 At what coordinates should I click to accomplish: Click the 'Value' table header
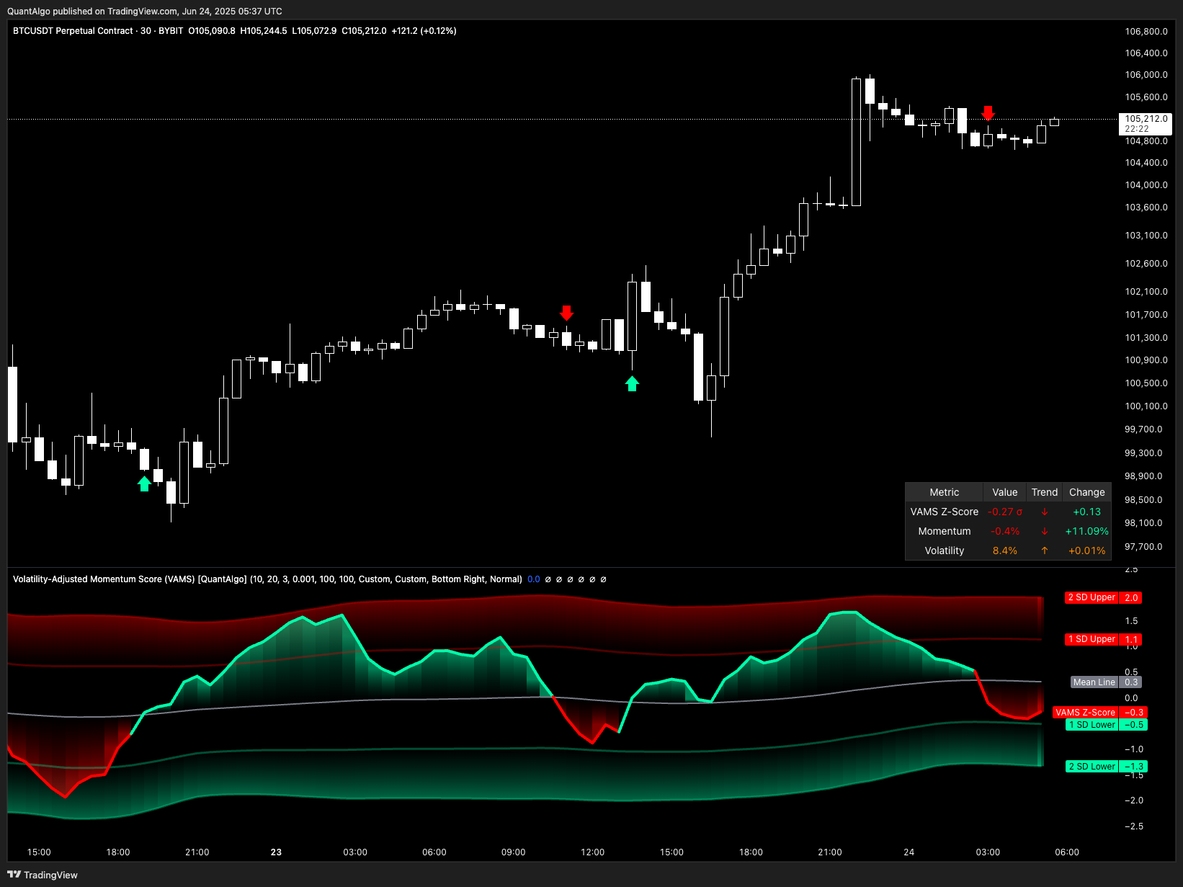point(1004,493)
